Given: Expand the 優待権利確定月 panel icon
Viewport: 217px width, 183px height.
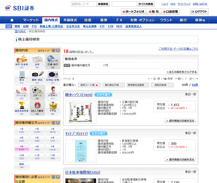Looking at the screenshot, I should 58,123.
